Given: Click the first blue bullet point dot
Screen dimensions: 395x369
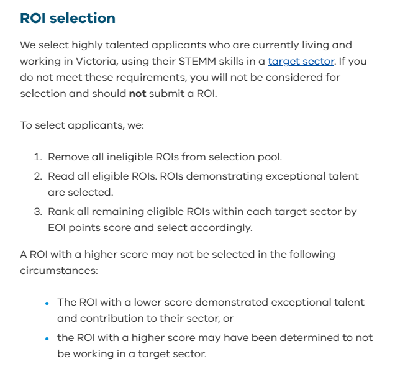Looking at the screenshot, I should pos(47,303).
